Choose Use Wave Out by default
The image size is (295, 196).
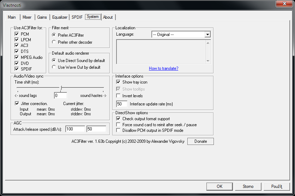(x=54, y=67)
